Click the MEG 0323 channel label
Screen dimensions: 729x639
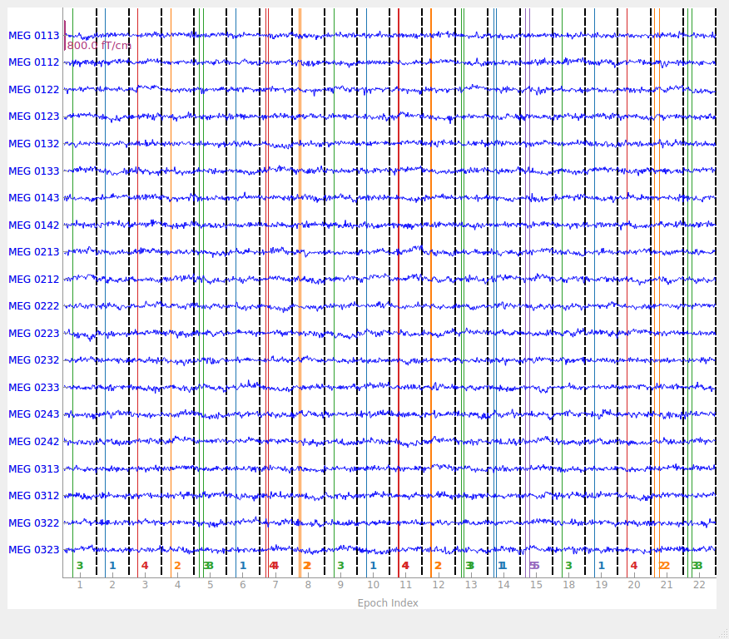coord(34,550)
